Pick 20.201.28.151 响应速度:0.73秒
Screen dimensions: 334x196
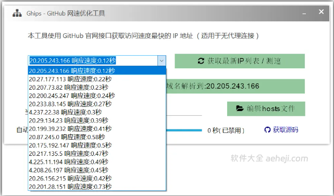pyautogui.click(x=97, y=187)
